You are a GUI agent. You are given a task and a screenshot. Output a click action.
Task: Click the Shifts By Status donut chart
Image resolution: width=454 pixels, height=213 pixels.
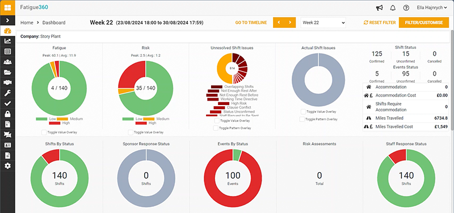pyautogui.click(x=60, y=178)
